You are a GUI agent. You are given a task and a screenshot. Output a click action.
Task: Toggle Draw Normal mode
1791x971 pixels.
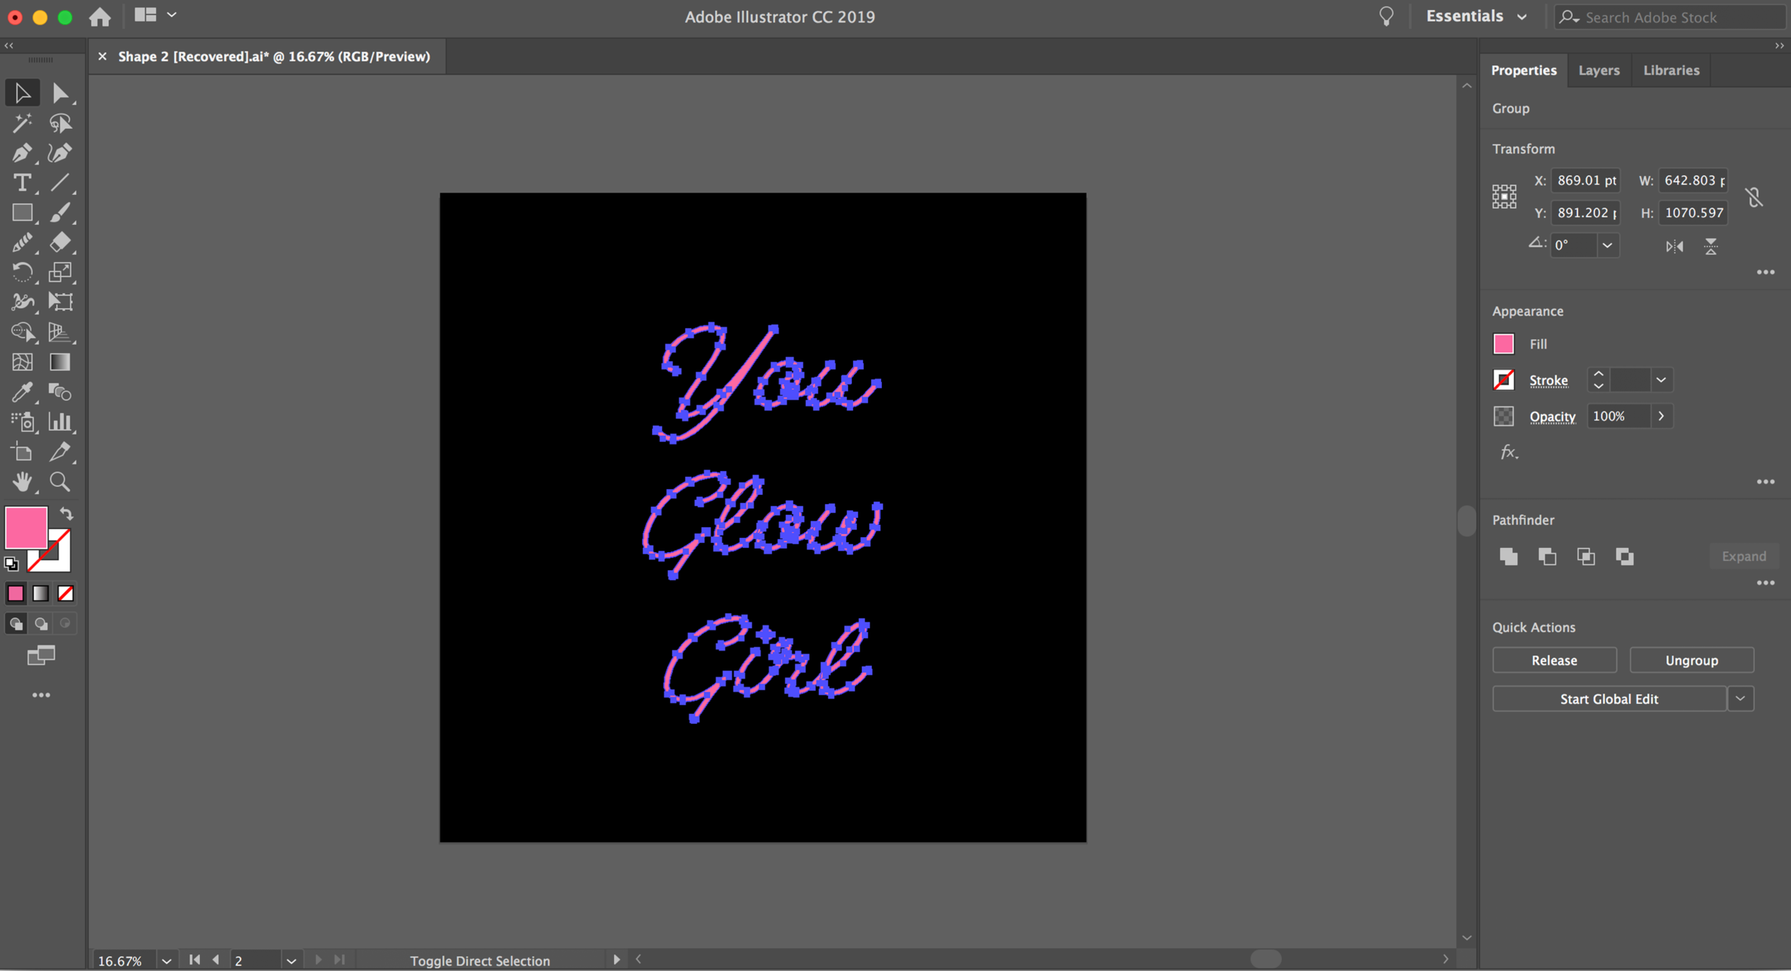(x=16, y=624)
